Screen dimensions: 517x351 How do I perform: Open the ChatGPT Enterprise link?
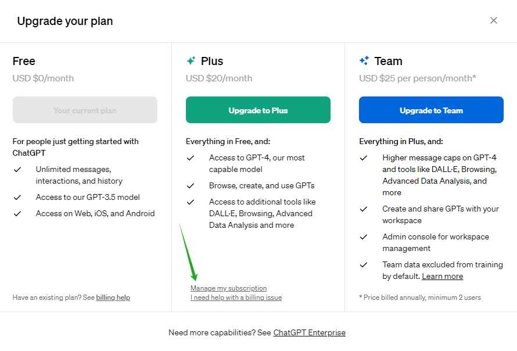coord(310,332)
